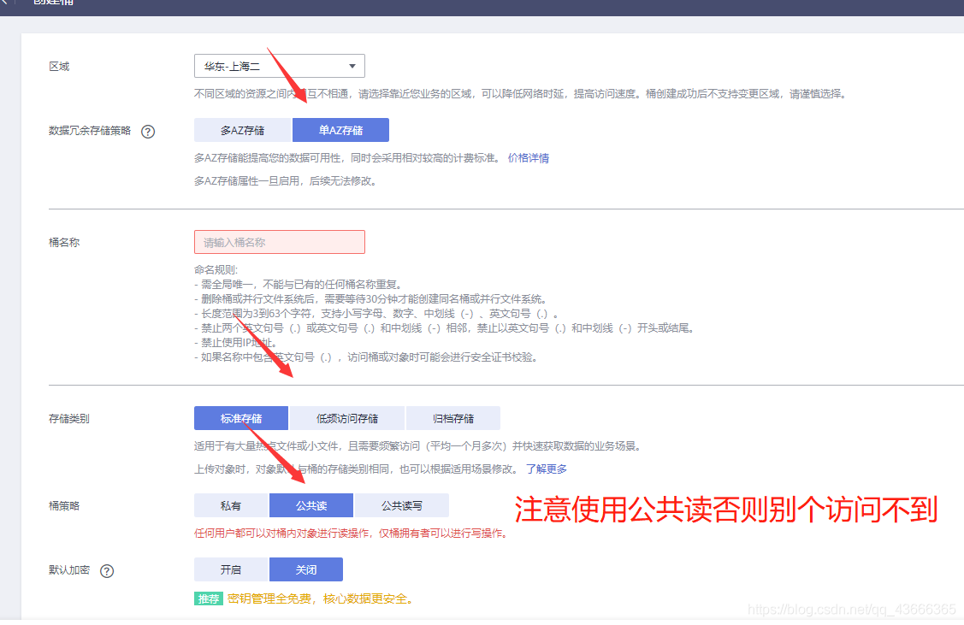Click the dropdown arrow on region selector

coord(351,66)
